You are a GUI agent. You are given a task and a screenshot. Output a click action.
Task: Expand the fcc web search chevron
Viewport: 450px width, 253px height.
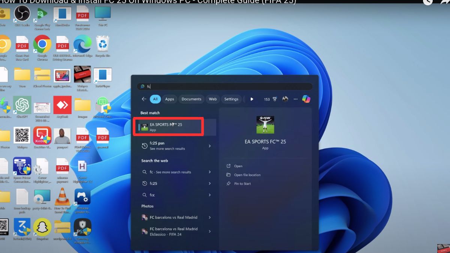tap(210, 195)
